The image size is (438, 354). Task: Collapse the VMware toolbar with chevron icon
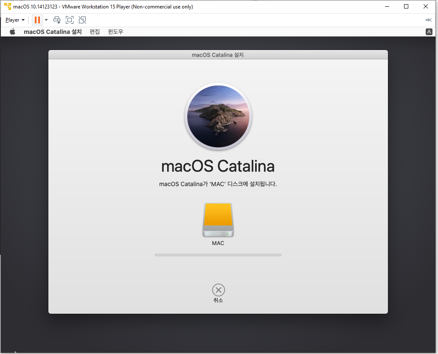[x=429, y=20]
